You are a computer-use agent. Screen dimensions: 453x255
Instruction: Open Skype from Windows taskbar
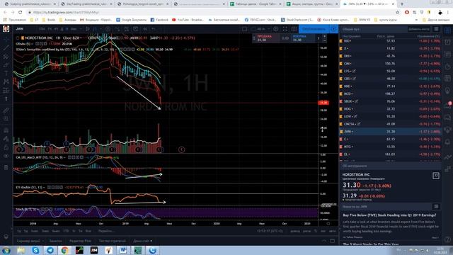(x=35, y=250)
